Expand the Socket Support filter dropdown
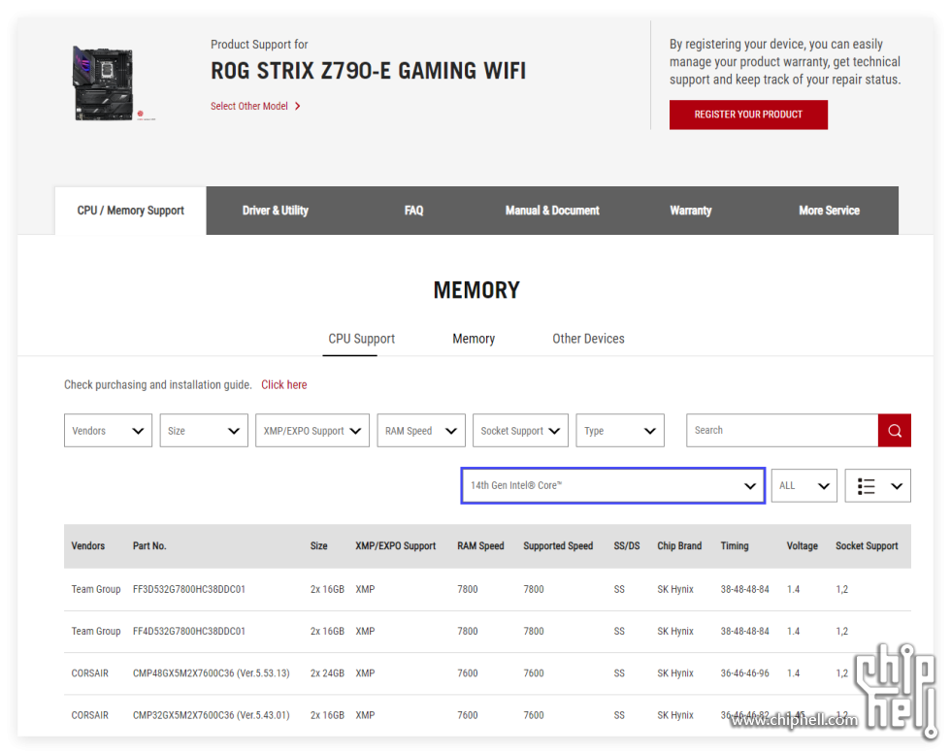This screenshot has height=754, width=951. tap(520, 431)
